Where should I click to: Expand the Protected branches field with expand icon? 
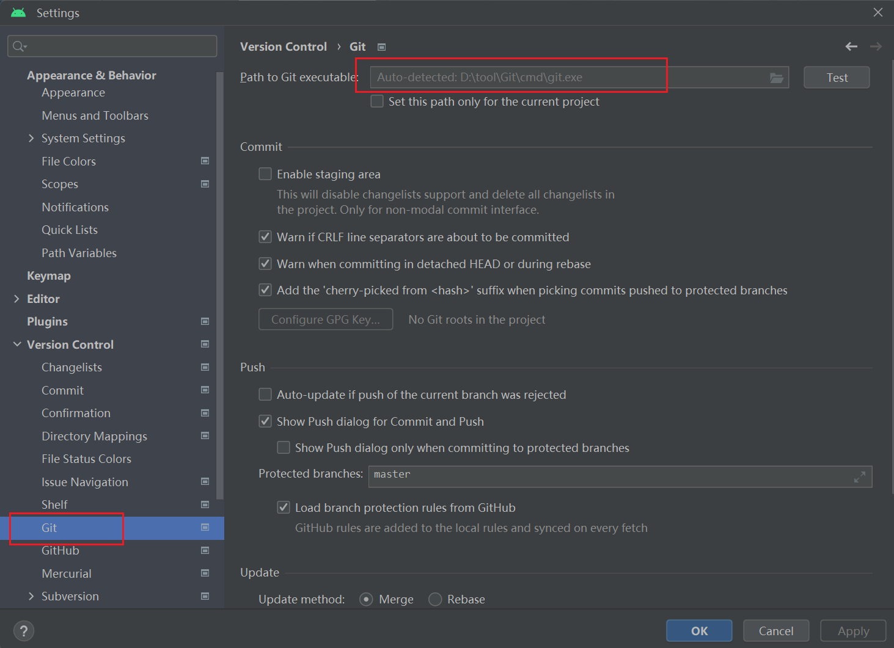[860, 477]
